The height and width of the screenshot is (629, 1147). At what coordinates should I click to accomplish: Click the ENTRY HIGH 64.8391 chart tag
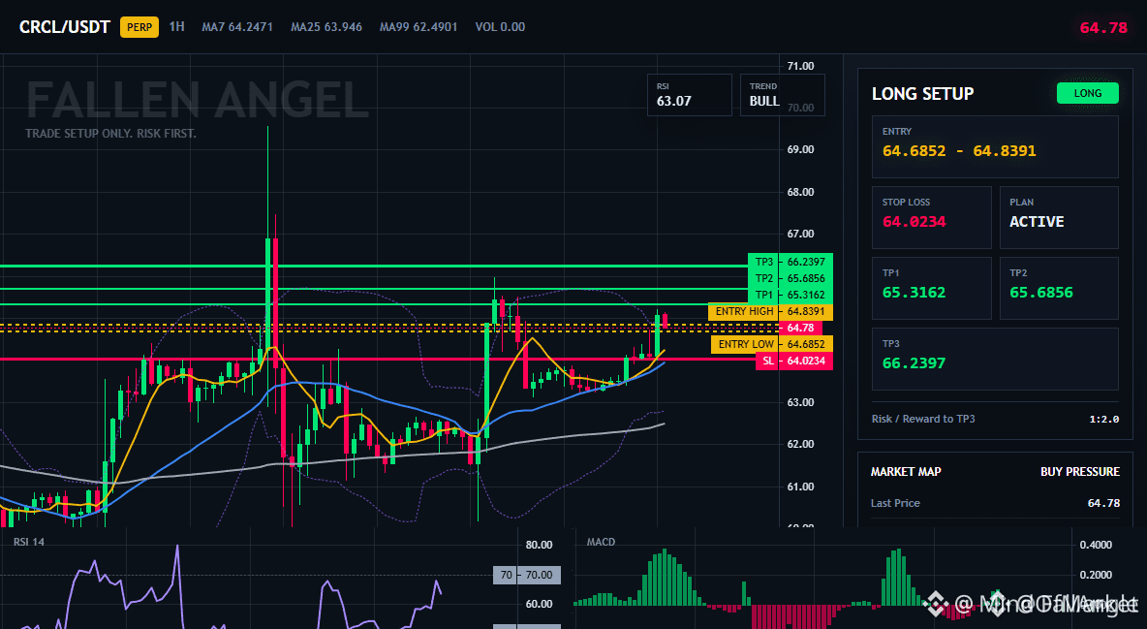point(770,311)
